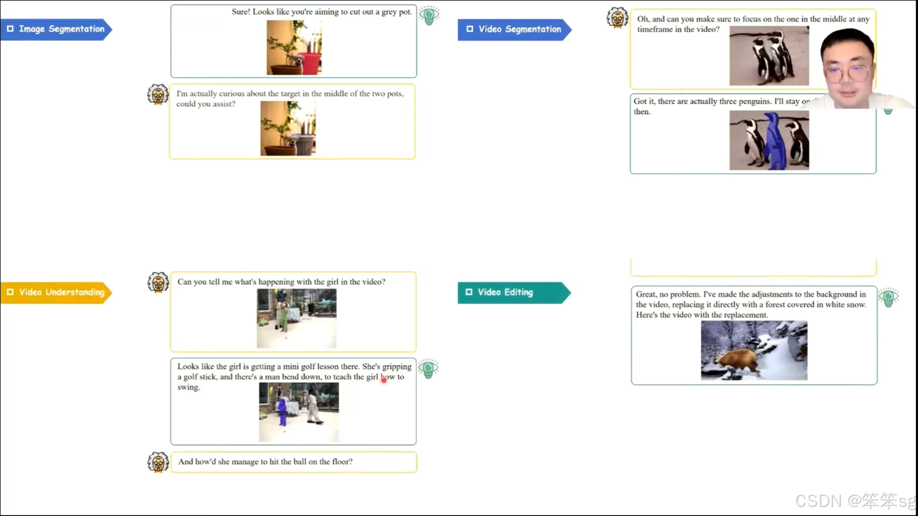Click the Video Segmentation label banner
This screenshot has height=516, width=918.
514,30
